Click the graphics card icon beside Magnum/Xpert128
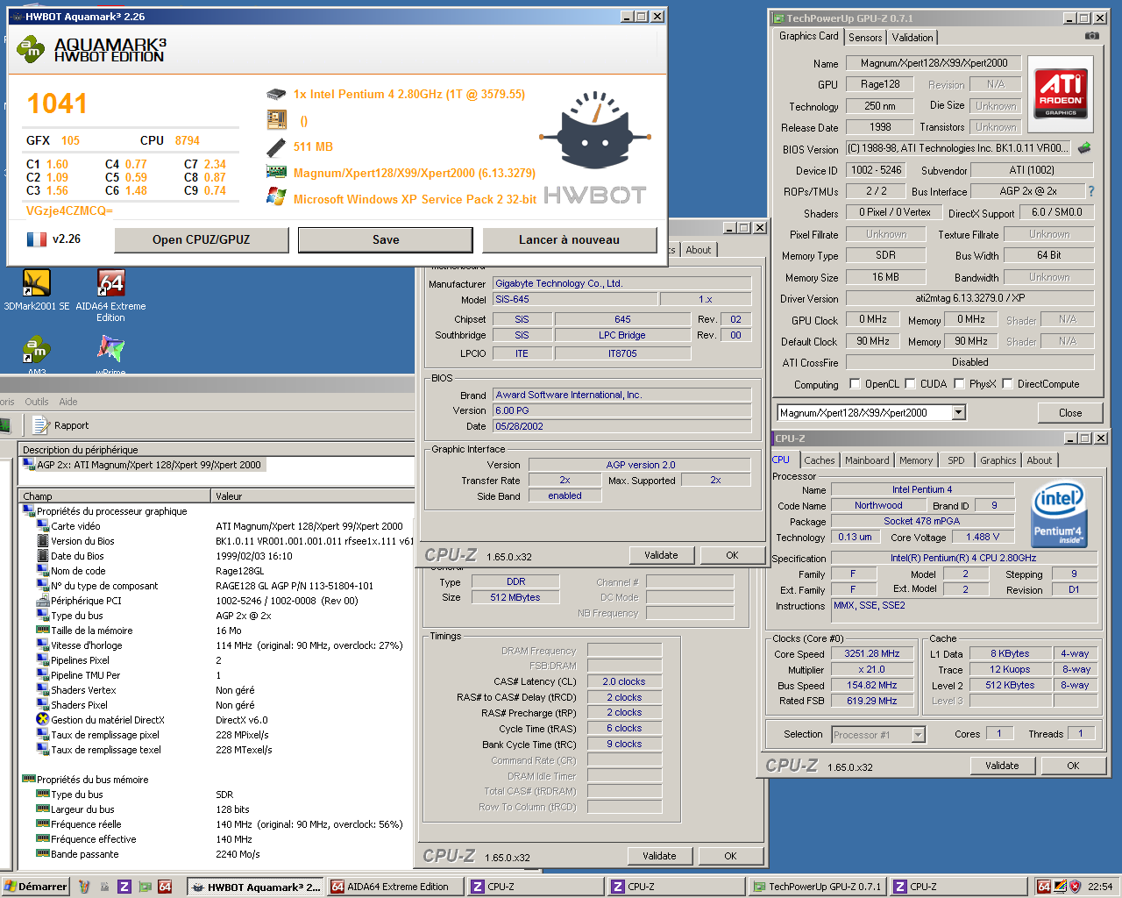This screenshot has width=1122, height=898. point(276,172)
